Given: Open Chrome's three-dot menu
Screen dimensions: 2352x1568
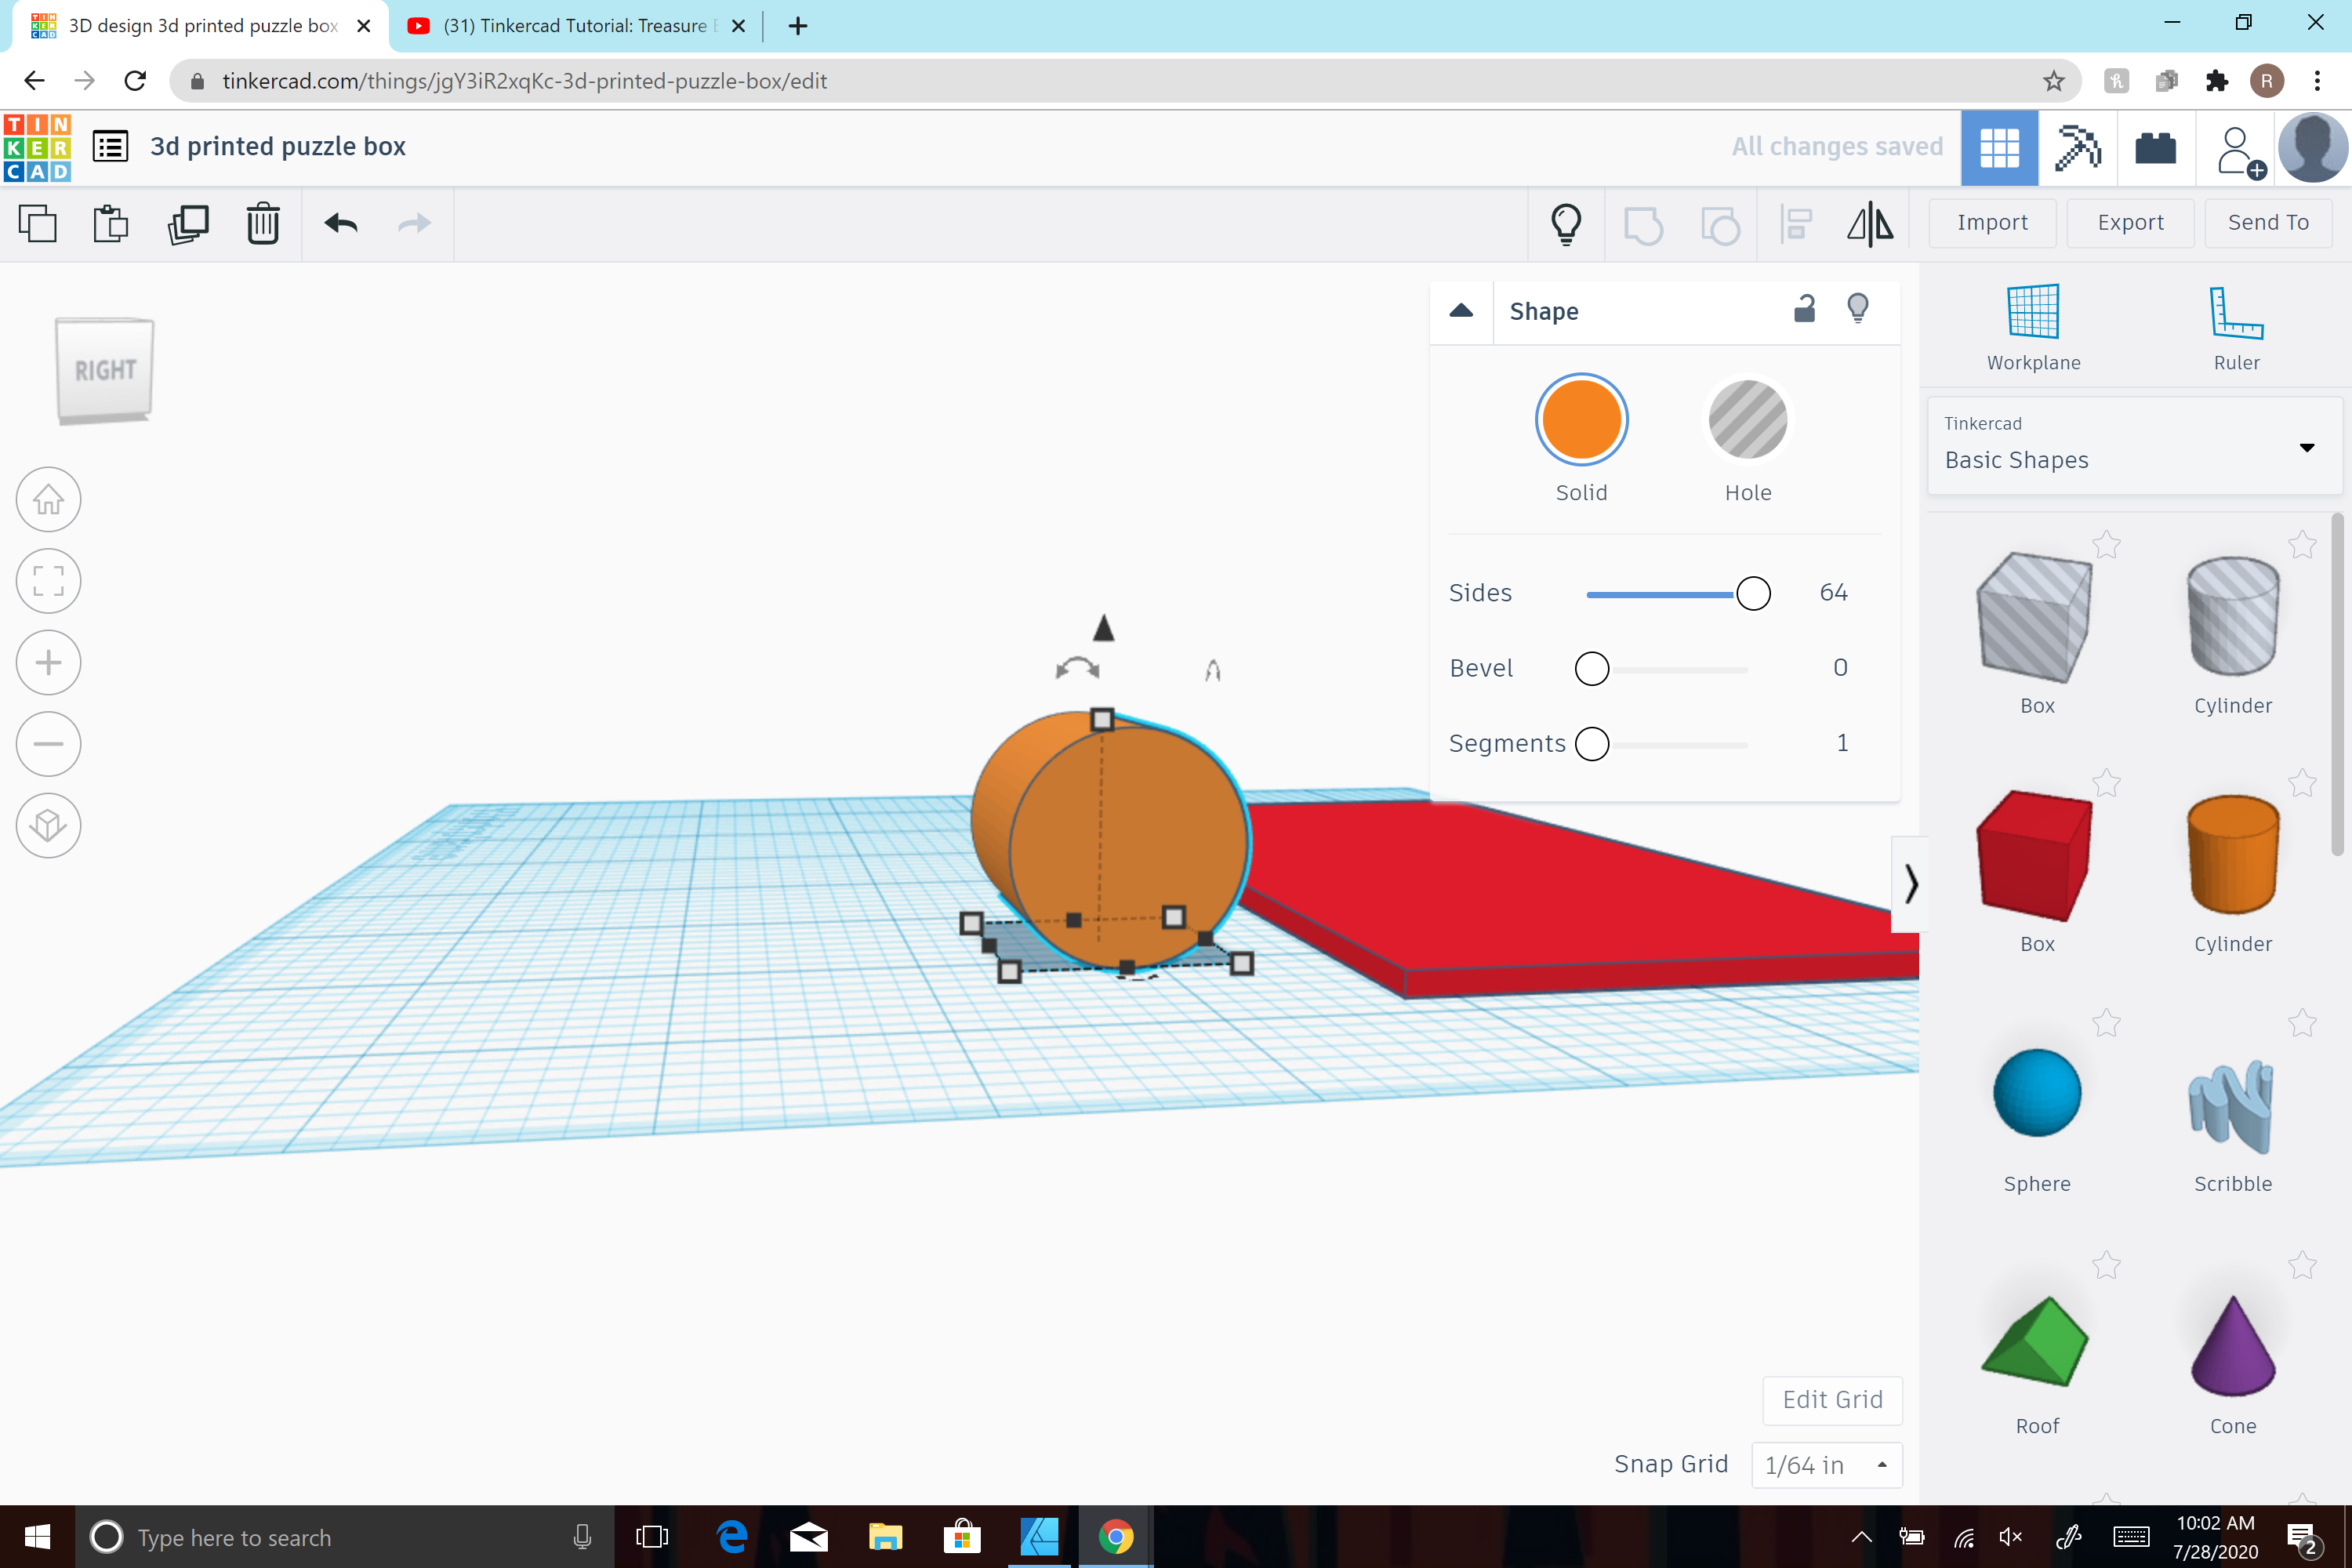Looking at the screenshot, I should click(x=2317, y=81).
